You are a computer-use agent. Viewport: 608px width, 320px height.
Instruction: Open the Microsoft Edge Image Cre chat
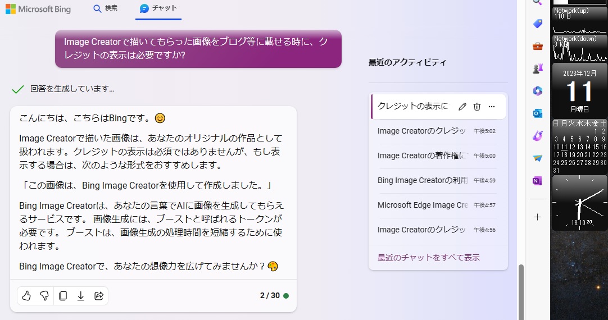click(x=437, y=205)
